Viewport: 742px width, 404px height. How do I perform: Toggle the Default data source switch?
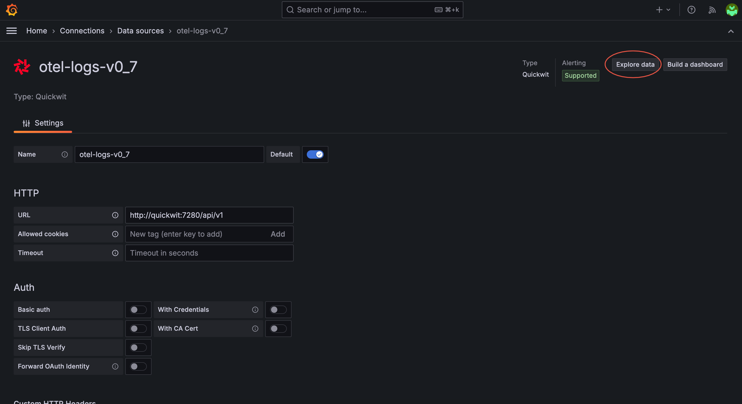point(315,154)
